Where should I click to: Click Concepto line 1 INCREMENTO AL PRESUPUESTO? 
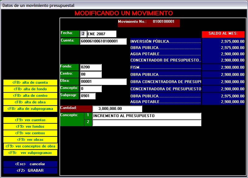pyautogui.click(x=147, y=116)
